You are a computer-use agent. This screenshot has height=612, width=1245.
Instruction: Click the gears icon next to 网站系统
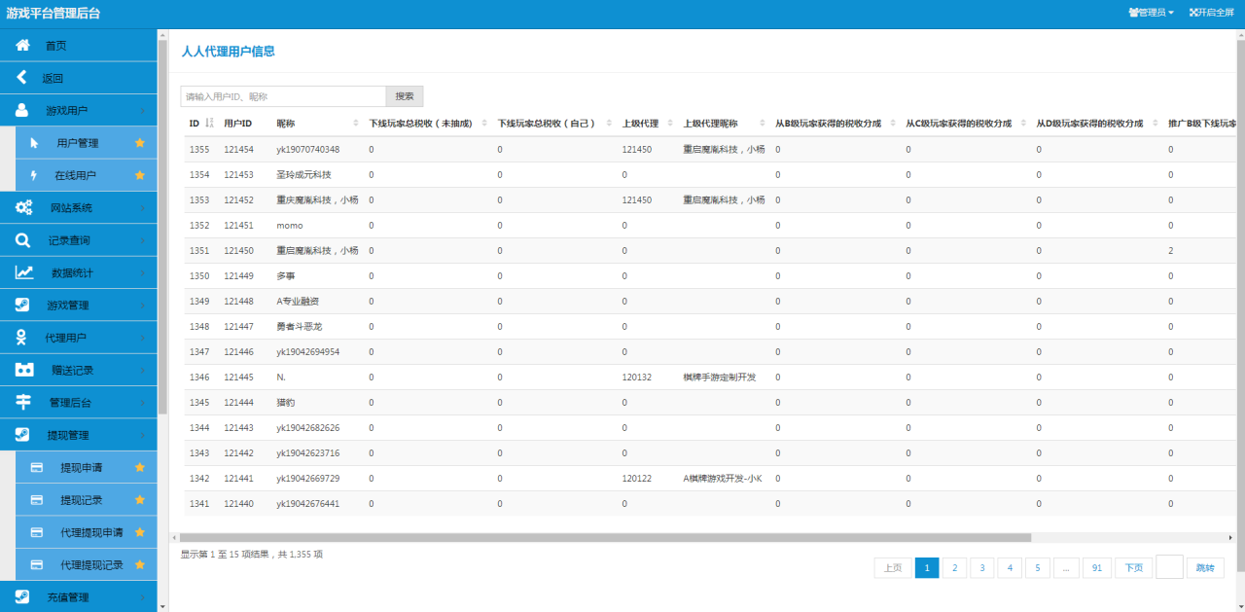point(23,207)
